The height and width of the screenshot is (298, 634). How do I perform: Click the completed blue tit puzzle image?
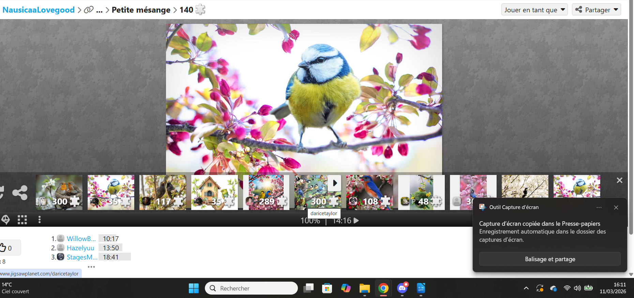pos(304,99)
